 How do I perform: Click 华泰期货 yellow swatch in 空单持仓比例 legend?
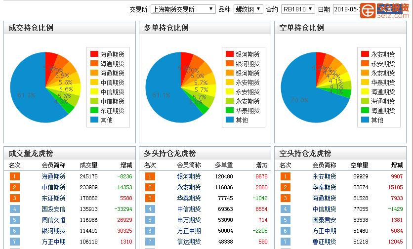pos(365,82)
